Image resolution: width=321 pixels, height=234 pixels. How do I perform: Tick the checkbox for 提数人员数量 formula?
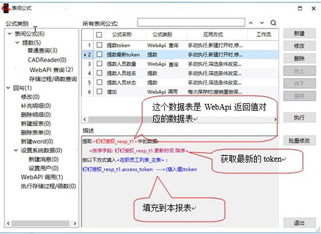pos(99,64)
